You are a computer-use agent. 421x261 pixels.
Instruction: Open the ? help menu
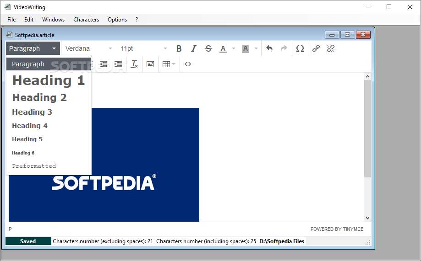[137, 20]
